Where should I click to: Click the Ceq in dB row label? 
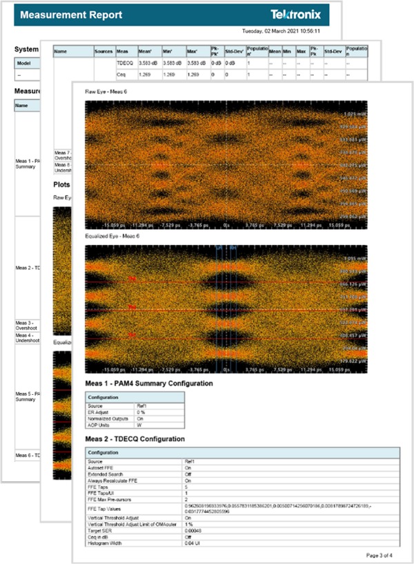[x=97, y=537]
